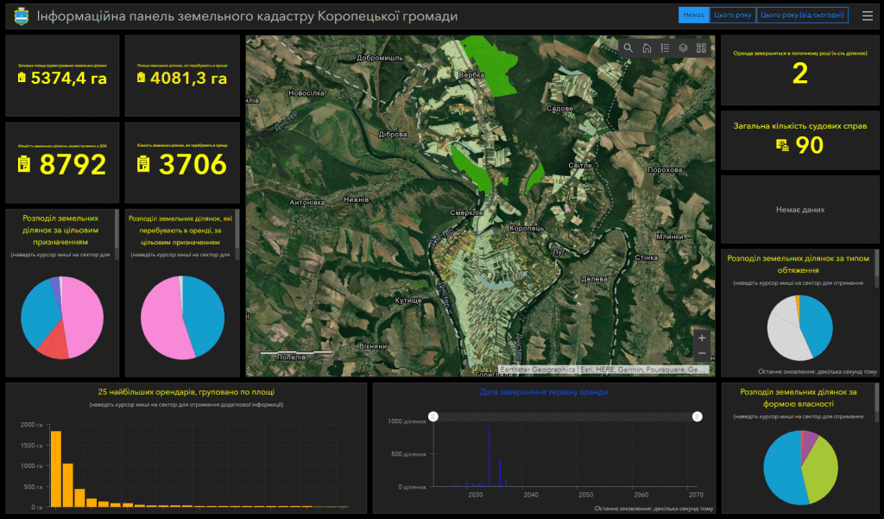This screenshot has width=884, height=519.
Task: Click the 'Кутище' label on the map
Action: 408,301
